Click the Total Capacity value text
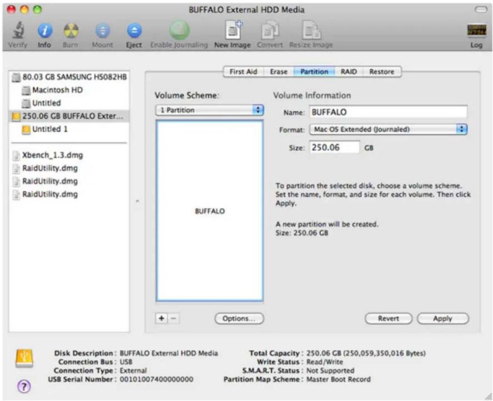 (x=366, y=353)
